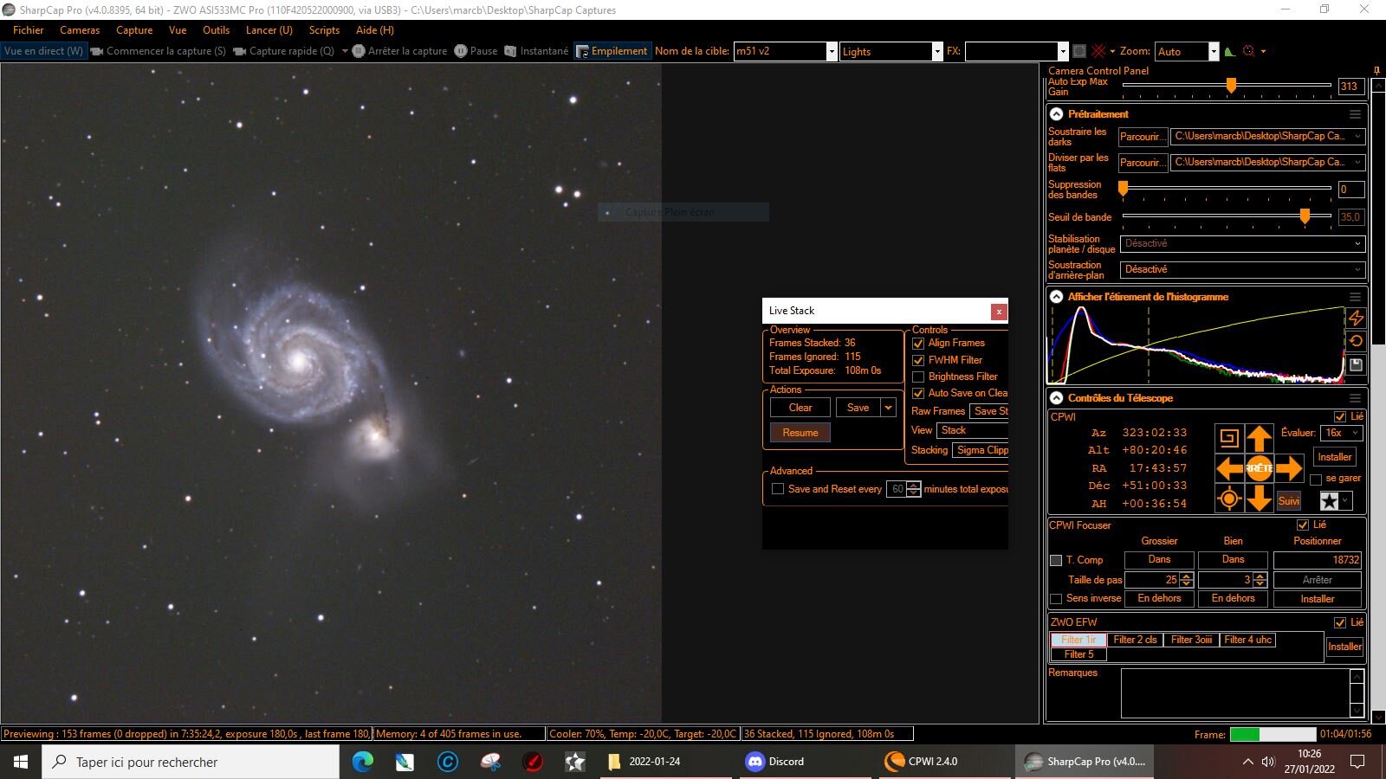Click the red reticule overlay icon
The height and width of the screenshot is (779, 1386).
(1099, 51)
